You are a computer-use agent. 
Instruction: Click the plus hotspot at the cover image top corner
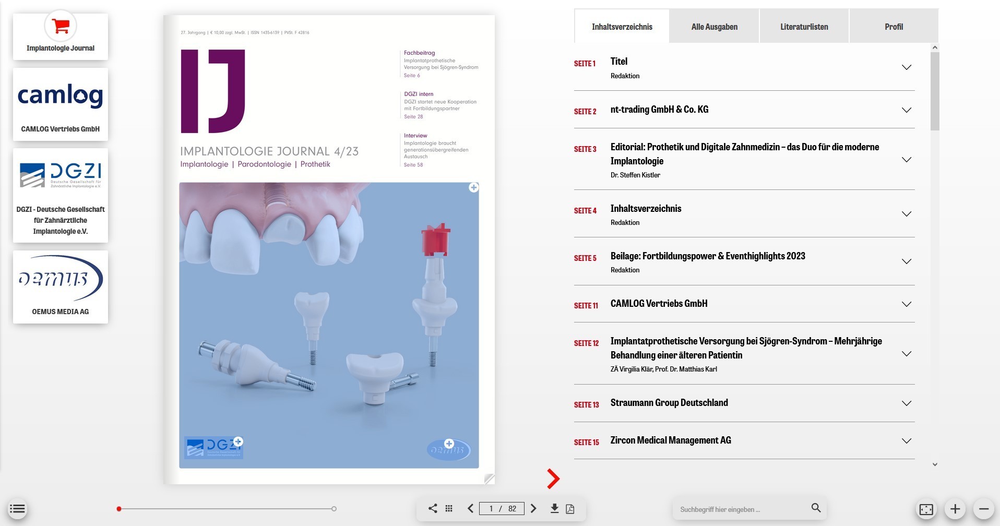click(473, 187)
